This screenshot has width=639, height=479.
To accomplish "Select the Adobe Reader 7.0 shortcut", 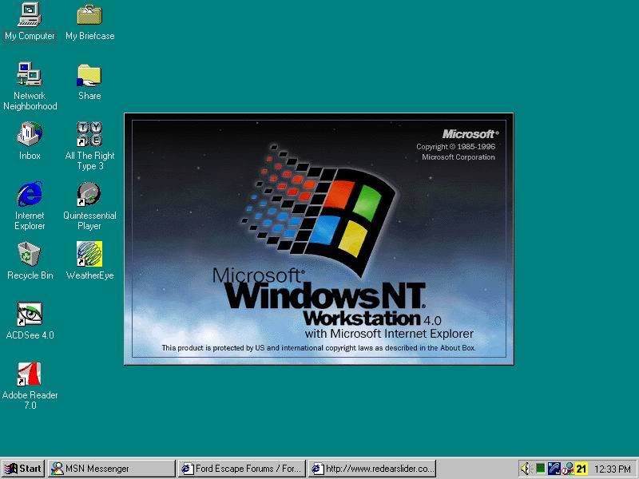I will (30, 374).
